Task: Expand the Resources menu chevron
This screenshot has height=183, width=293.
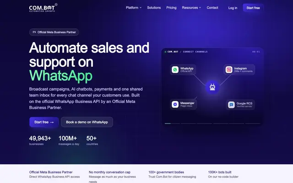Action: point(200,8)
